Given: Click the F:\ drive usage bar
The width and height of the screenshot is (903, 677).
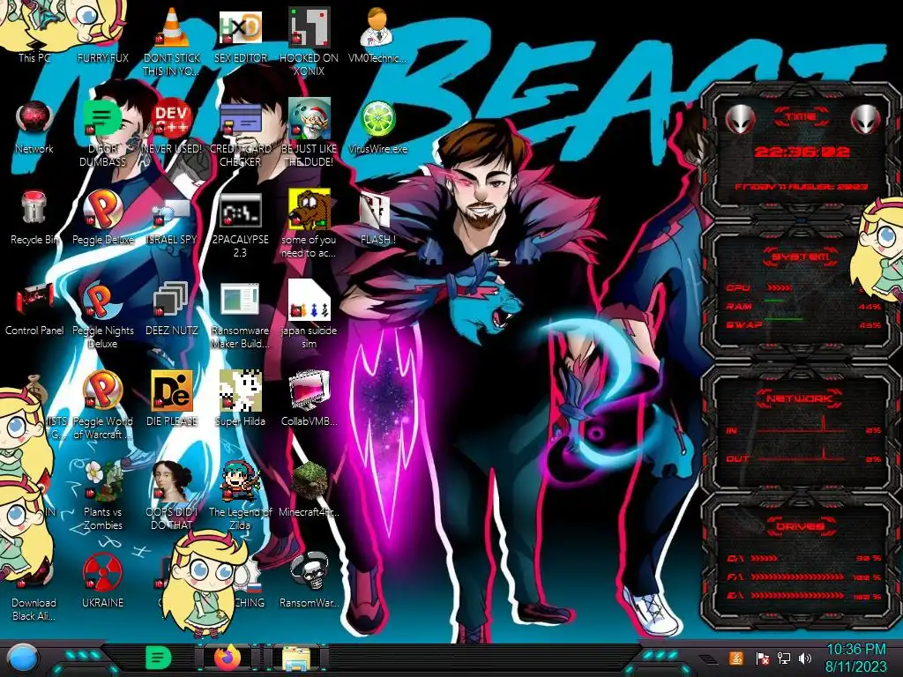Looking at the screenshot, I should point(799,577).
